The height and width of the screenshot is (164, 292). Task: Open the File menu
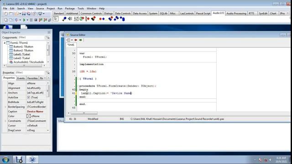coord(5,9)
